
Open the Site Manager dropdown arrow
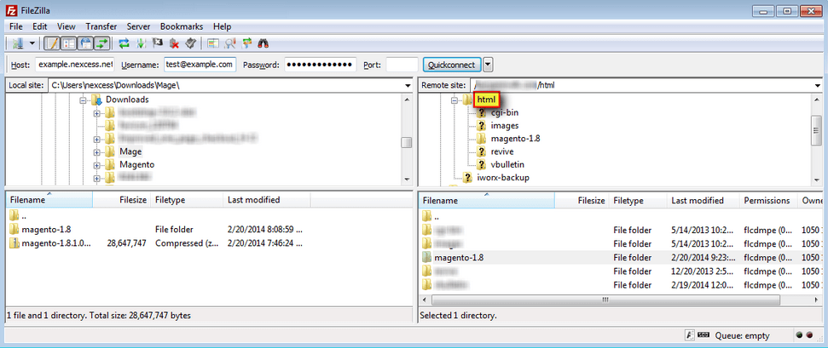point(32,43)
